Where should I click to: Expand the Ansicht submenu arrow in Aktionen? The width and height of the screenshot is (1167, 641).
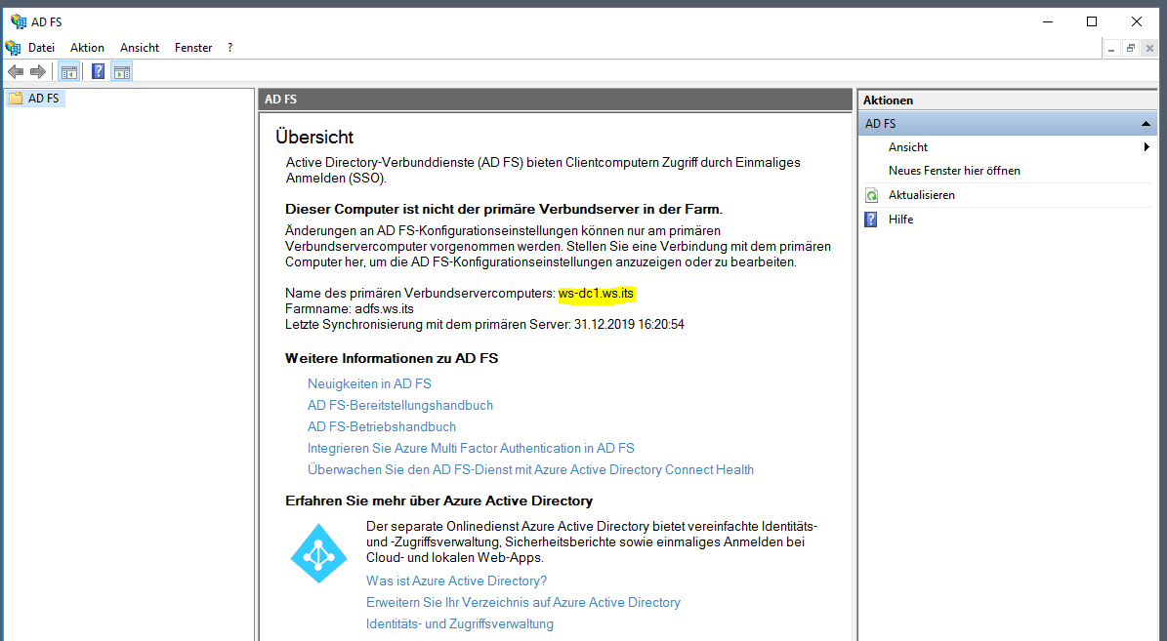coord(1146,147)
